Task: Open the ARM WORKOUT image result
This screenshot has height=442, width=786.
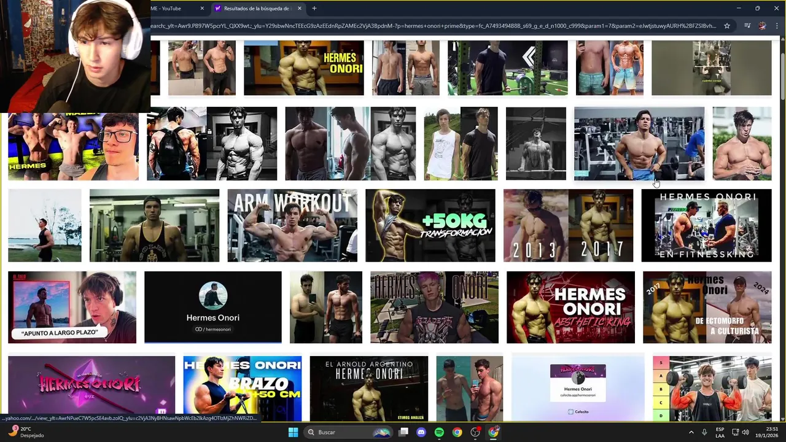Action: pyautogui.click(x=292, y=225)
